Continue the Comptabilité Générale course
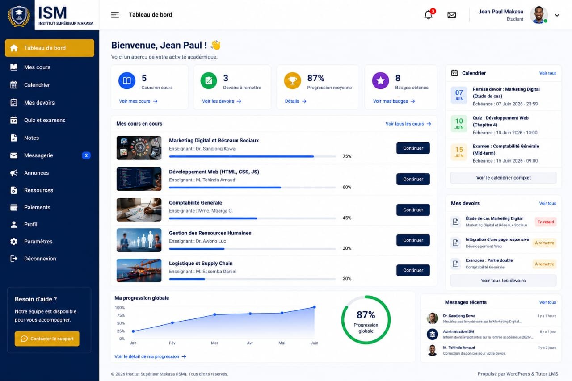Screen dimensions: 572x381 click(x=413, y=210)
